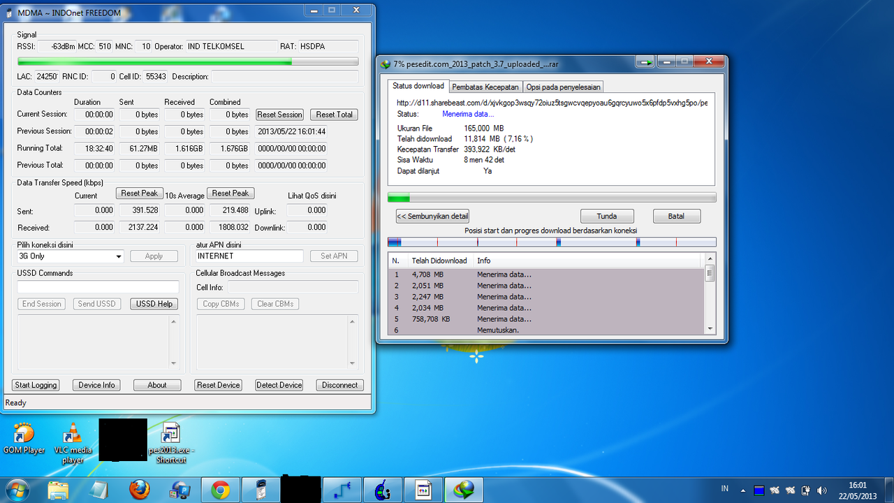This screenshot has width=894, height=503.
Task: Click the greyed Apply button in MDMA
Action: (154, 256)
